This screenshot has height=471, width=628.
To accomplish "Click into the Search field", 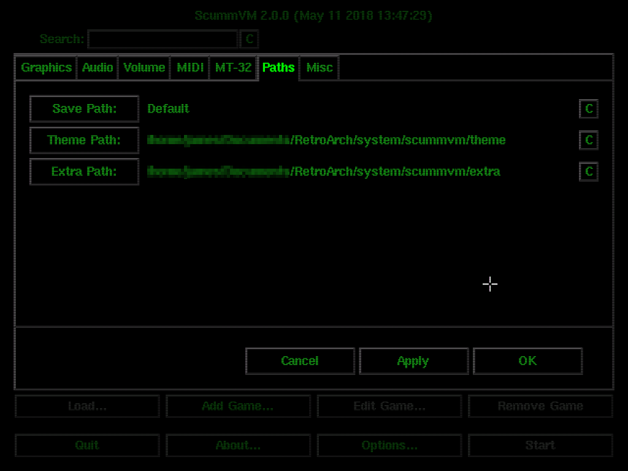I will click(x=163, y=39).
